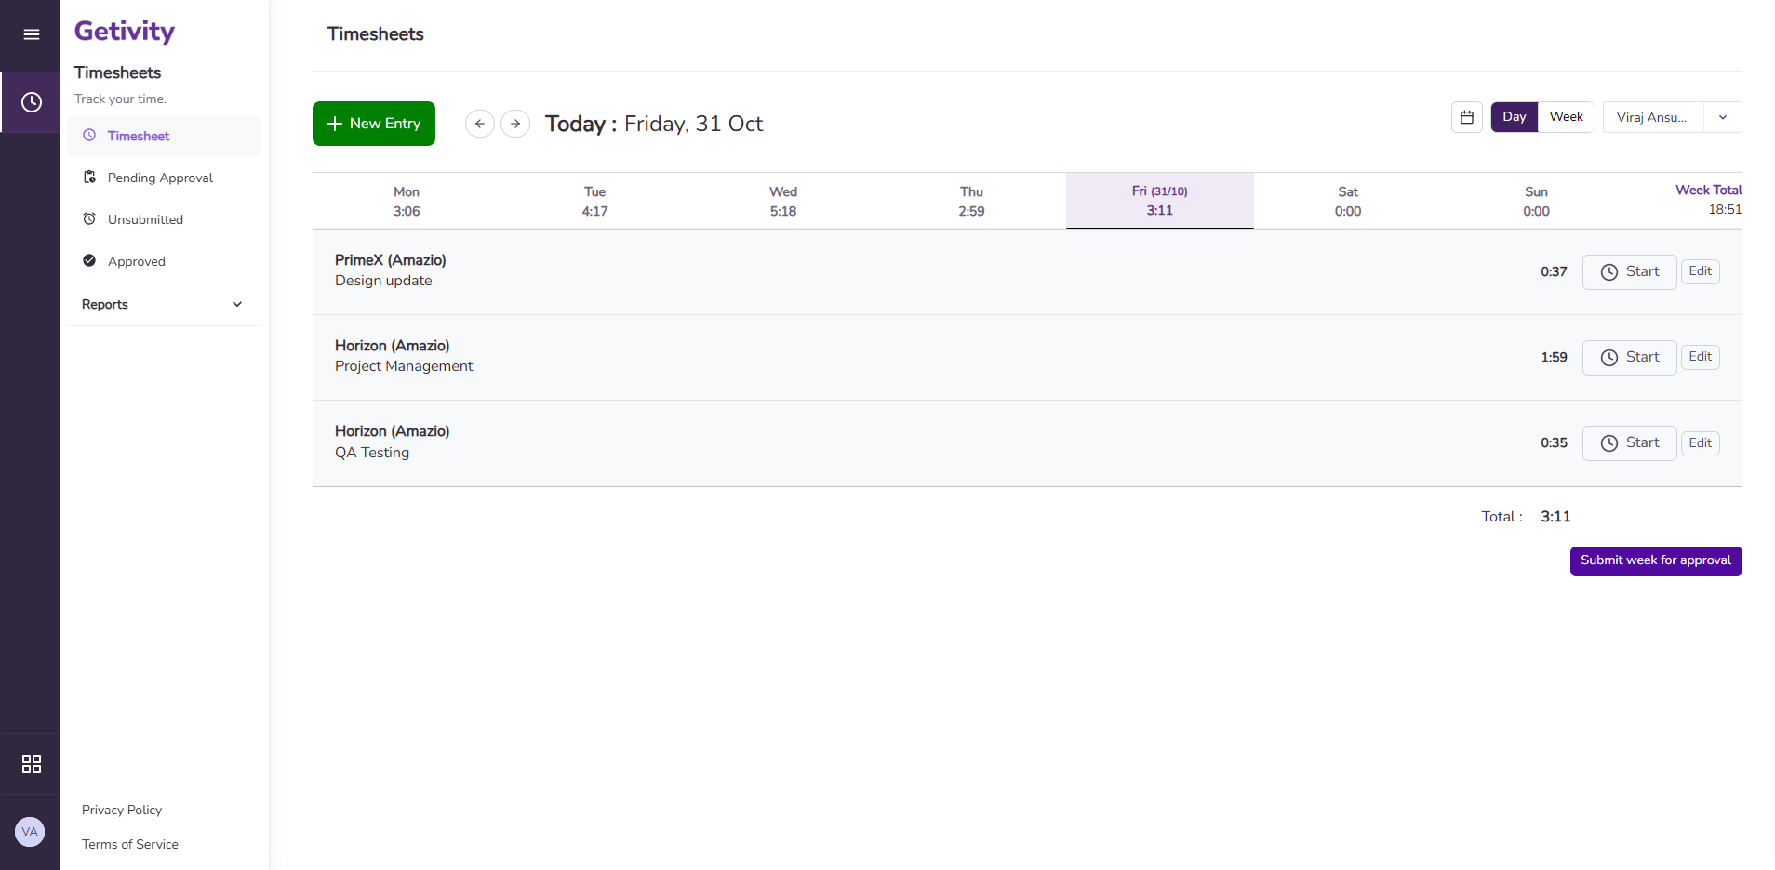
Task: Click the QA Testing task text
Action: point(372,453)
